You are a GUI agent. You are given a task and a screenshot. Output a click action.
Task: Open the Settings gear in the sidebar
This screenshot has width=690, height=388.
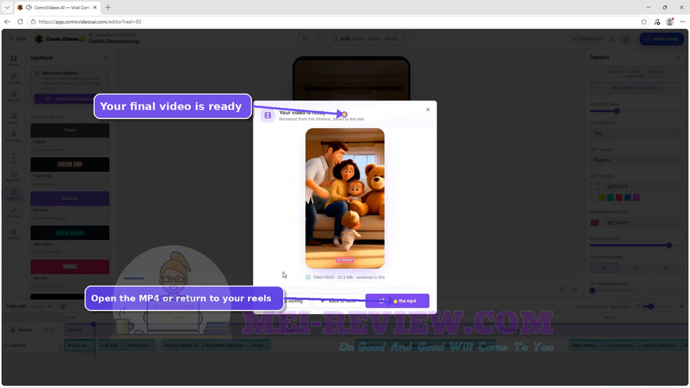click(13, 234)
